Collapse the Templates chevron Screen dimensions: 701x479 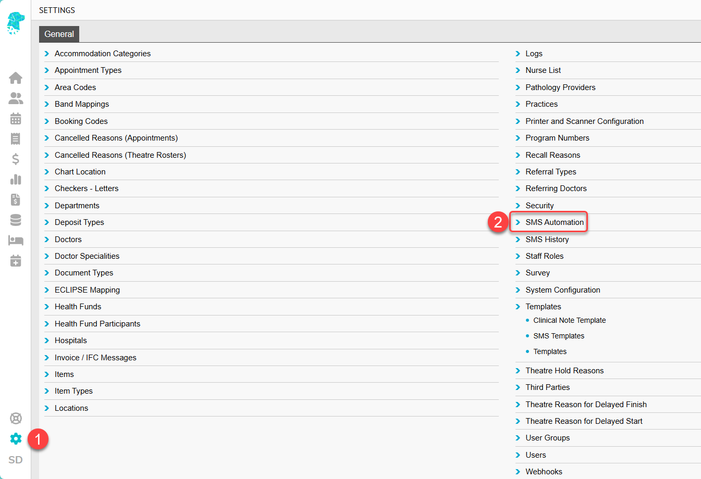[518, 307]
